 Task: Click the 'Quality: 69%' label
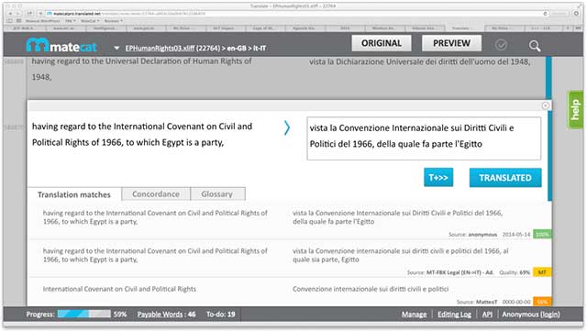(x=515, y=272)
